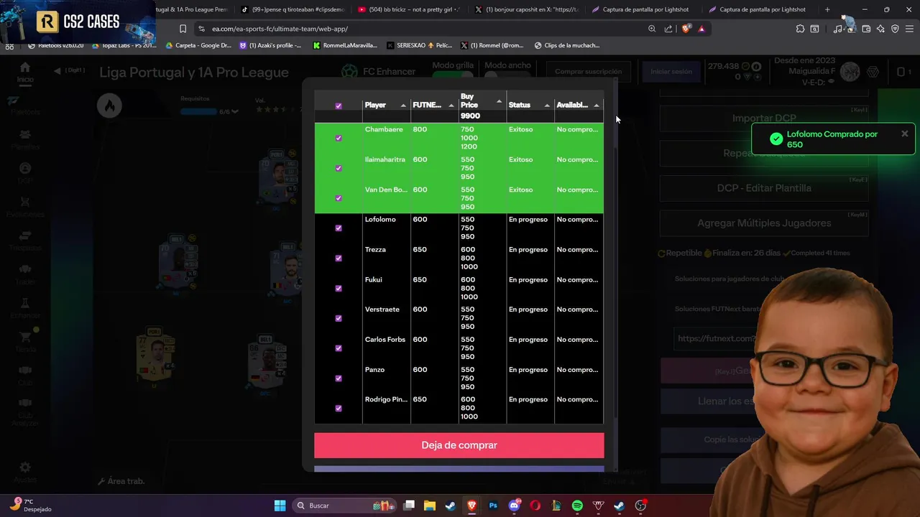The image size is (920, 517).
Task: Click the futnext.com URL input field
Action: point(716,338)
